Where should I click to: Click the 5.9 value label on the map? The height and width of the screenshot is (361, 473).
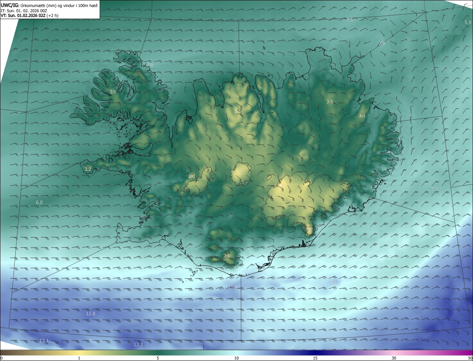coord(468,23)
